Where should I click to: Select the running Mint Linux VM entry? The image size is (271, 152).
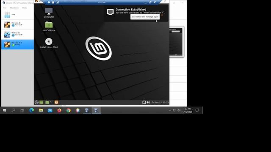click(17, 44)
